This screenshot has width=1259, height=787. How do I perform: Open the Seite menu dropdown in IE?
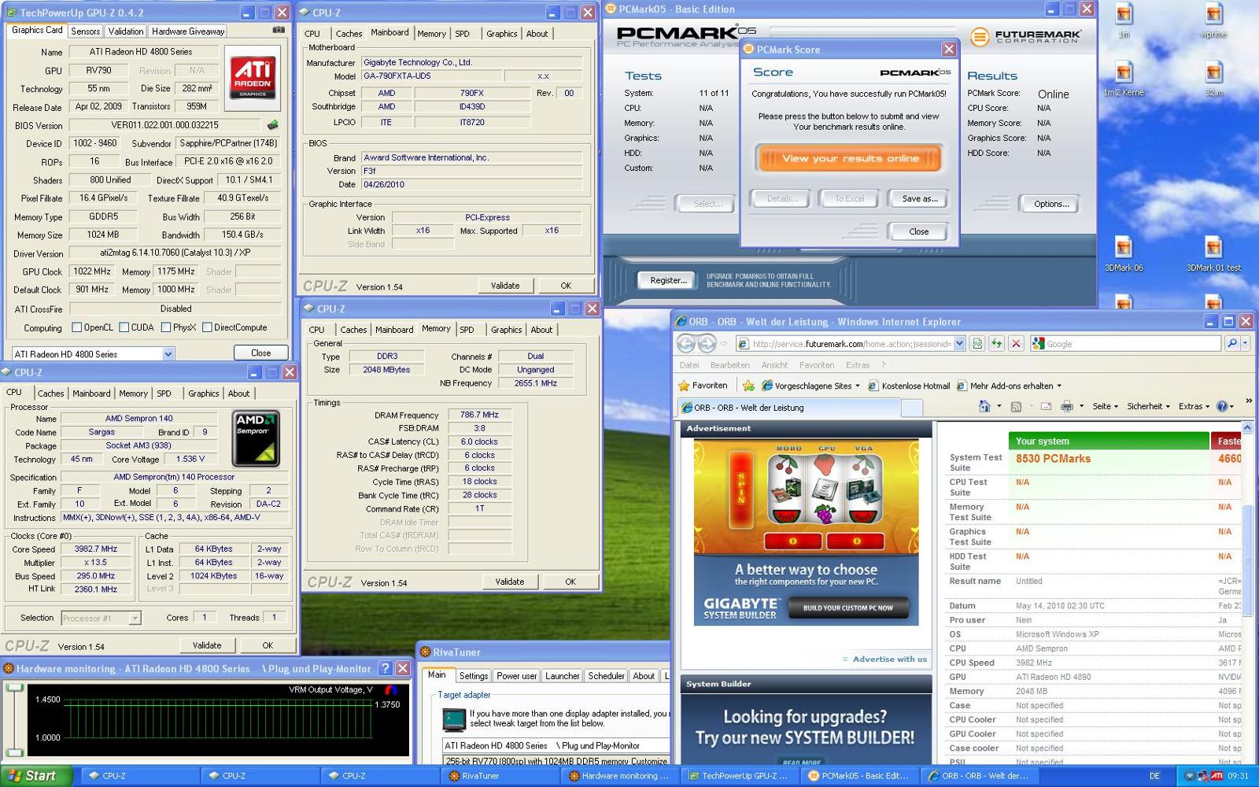pyautogui.click(x=1106, y=406)
